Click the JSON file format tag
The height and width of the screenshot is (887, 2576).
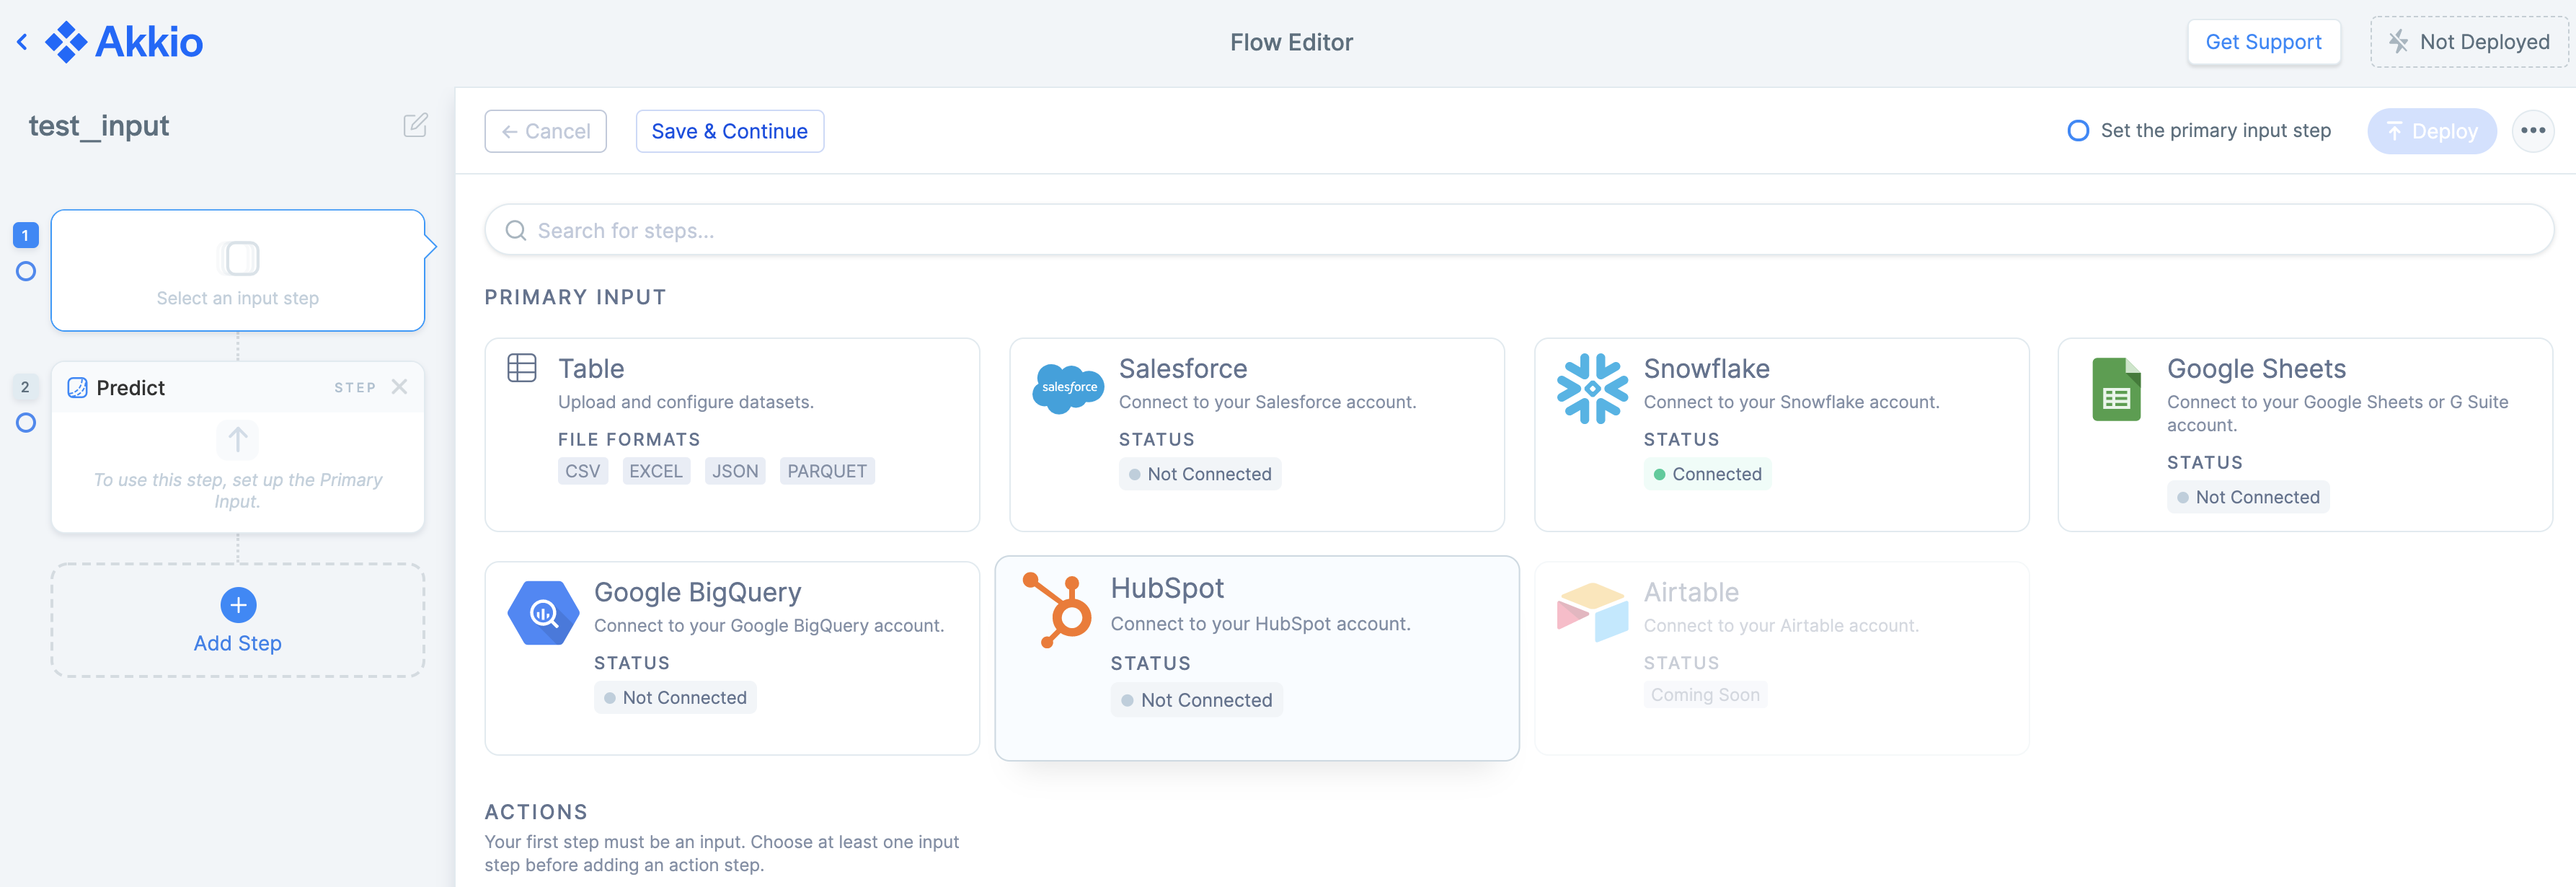click(x=735, y=471)
